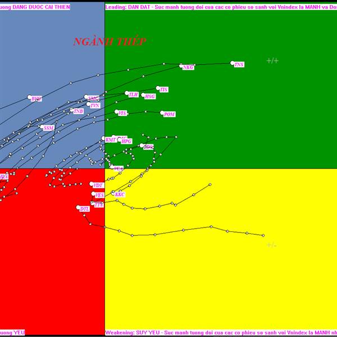Click the TNB ticker label

click(78, 111)
